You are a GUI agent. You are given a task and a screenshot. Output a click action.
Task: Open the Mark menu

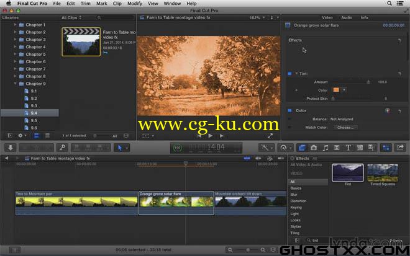click(101, 3)
